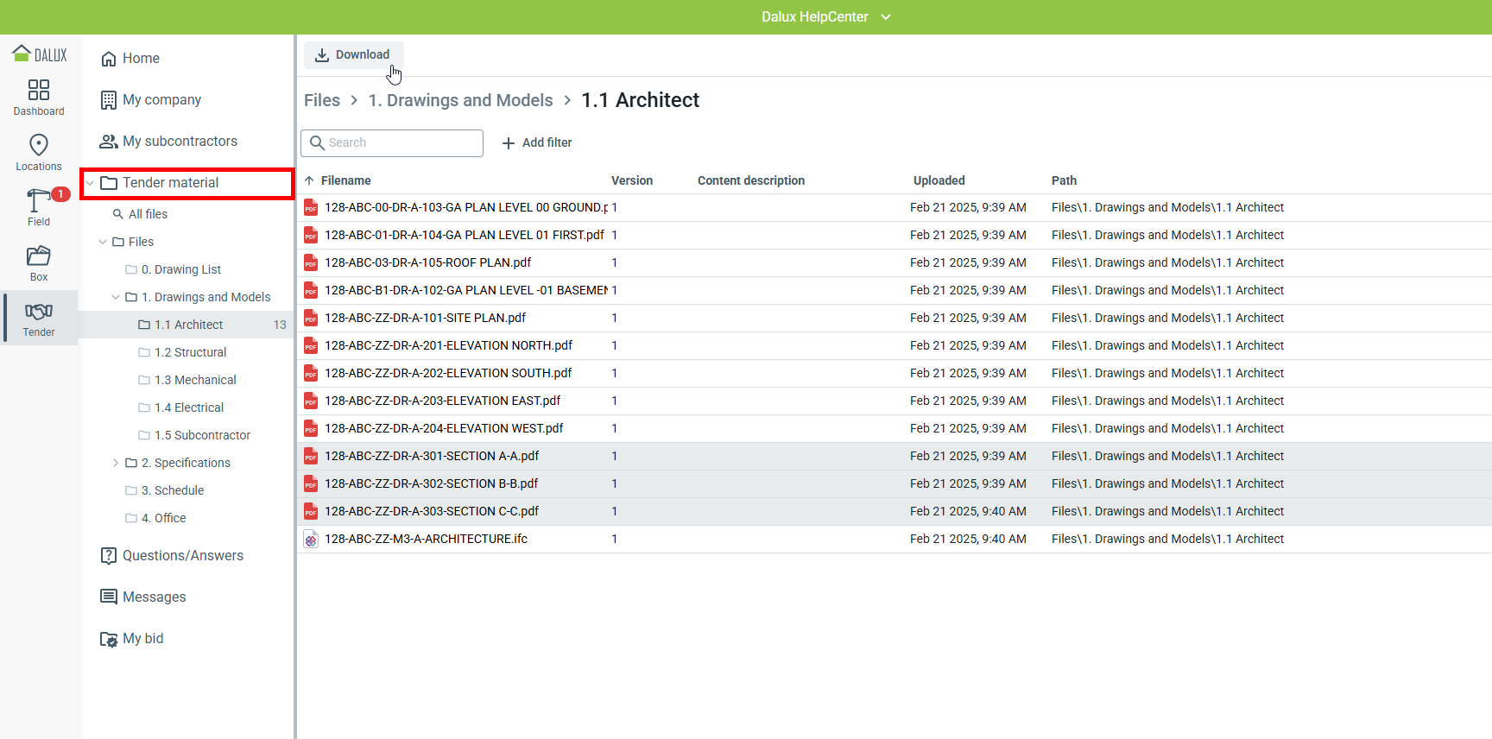Image resolution: width=1492 pixels, height=739 pixels.
Task: Expand the 2. Specifications folder
Action: point(116,463)
